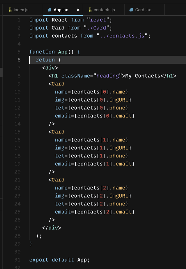
Task: Click name={contacts[0].name} prop
Action: [91, 92]
